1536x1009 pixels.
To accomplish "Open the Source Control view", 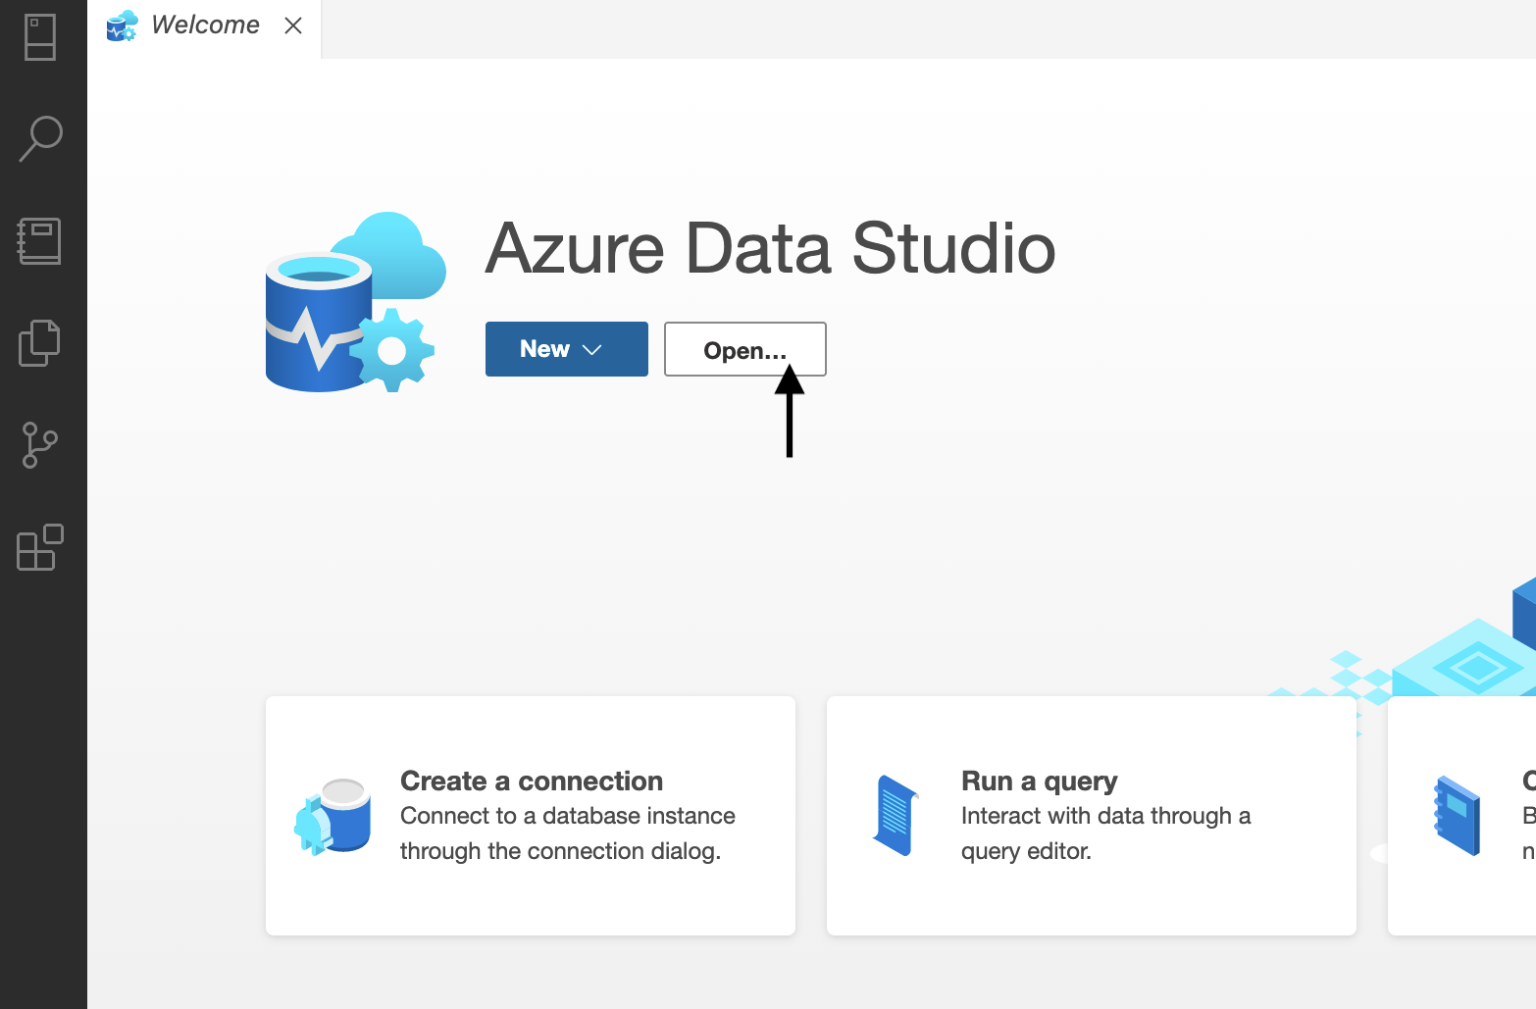I will (x=40, y=445).
